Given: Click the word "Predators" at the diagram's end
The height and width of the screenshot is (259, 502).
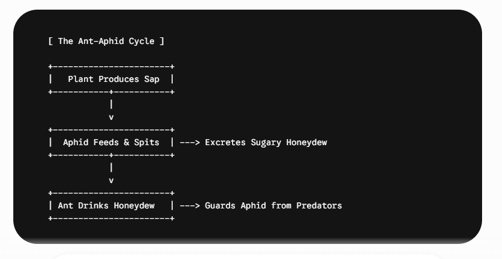Looking at the screenshot, I should [319, 205].
